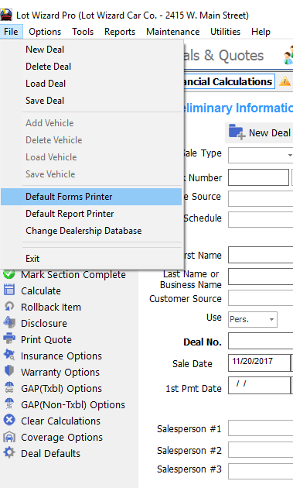This screenshot has height=488, width=293.
Task: Click the Insurance Options icon
Action: click(x=9, y=355)
